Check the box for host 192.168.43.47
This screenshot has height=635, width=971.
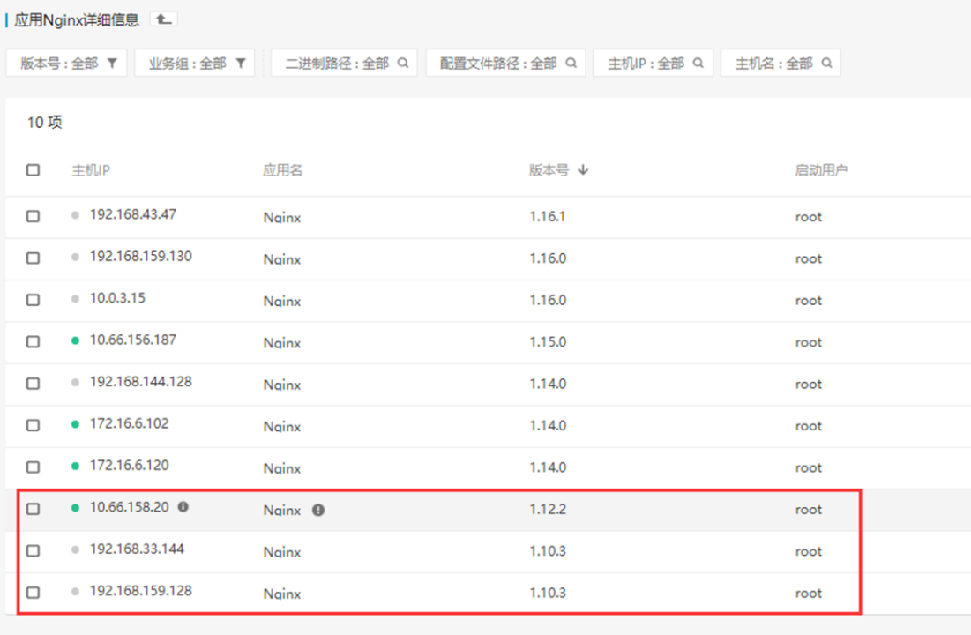[x=34, y=216]
